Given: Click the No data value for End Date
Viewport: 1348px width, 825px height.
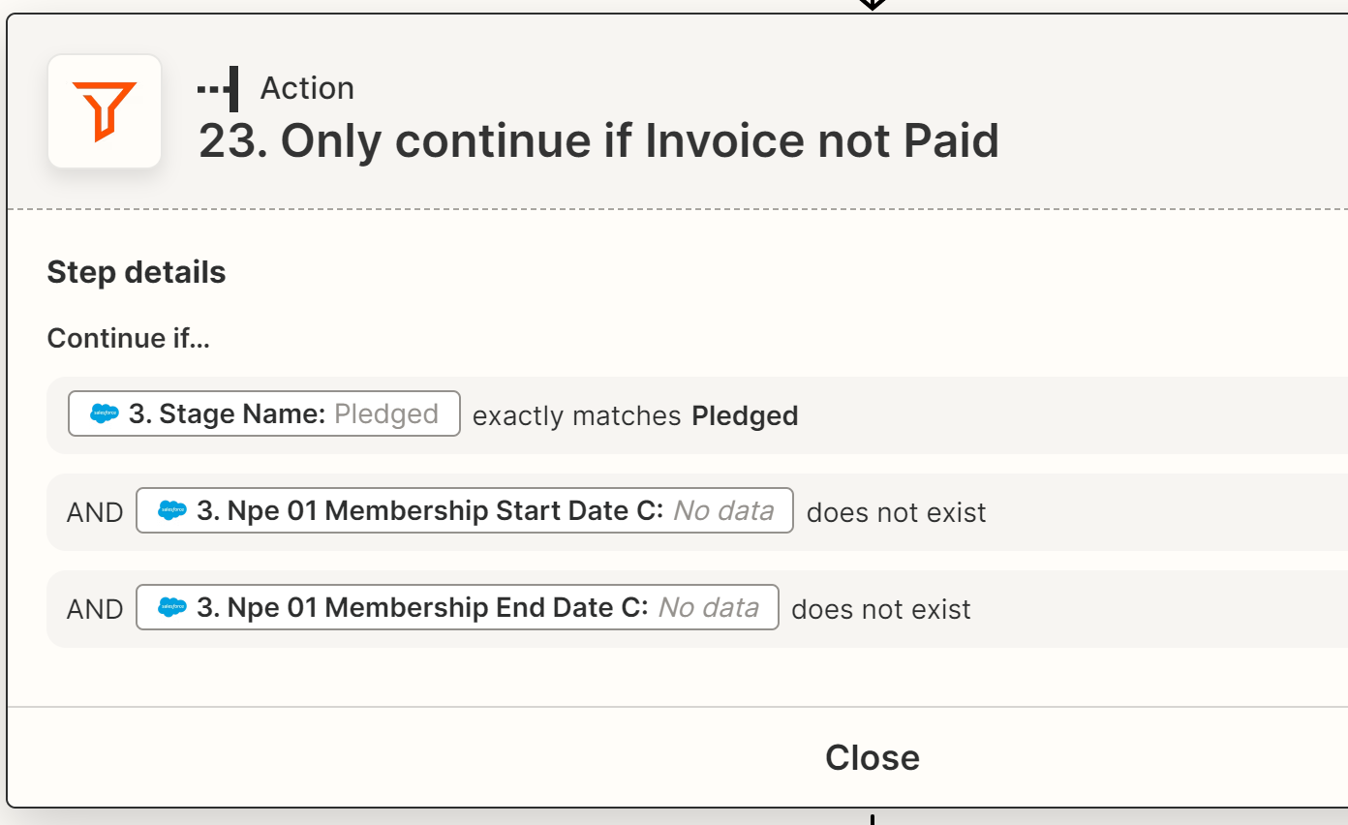Looking at the screenshot, I should coord(709,607).
